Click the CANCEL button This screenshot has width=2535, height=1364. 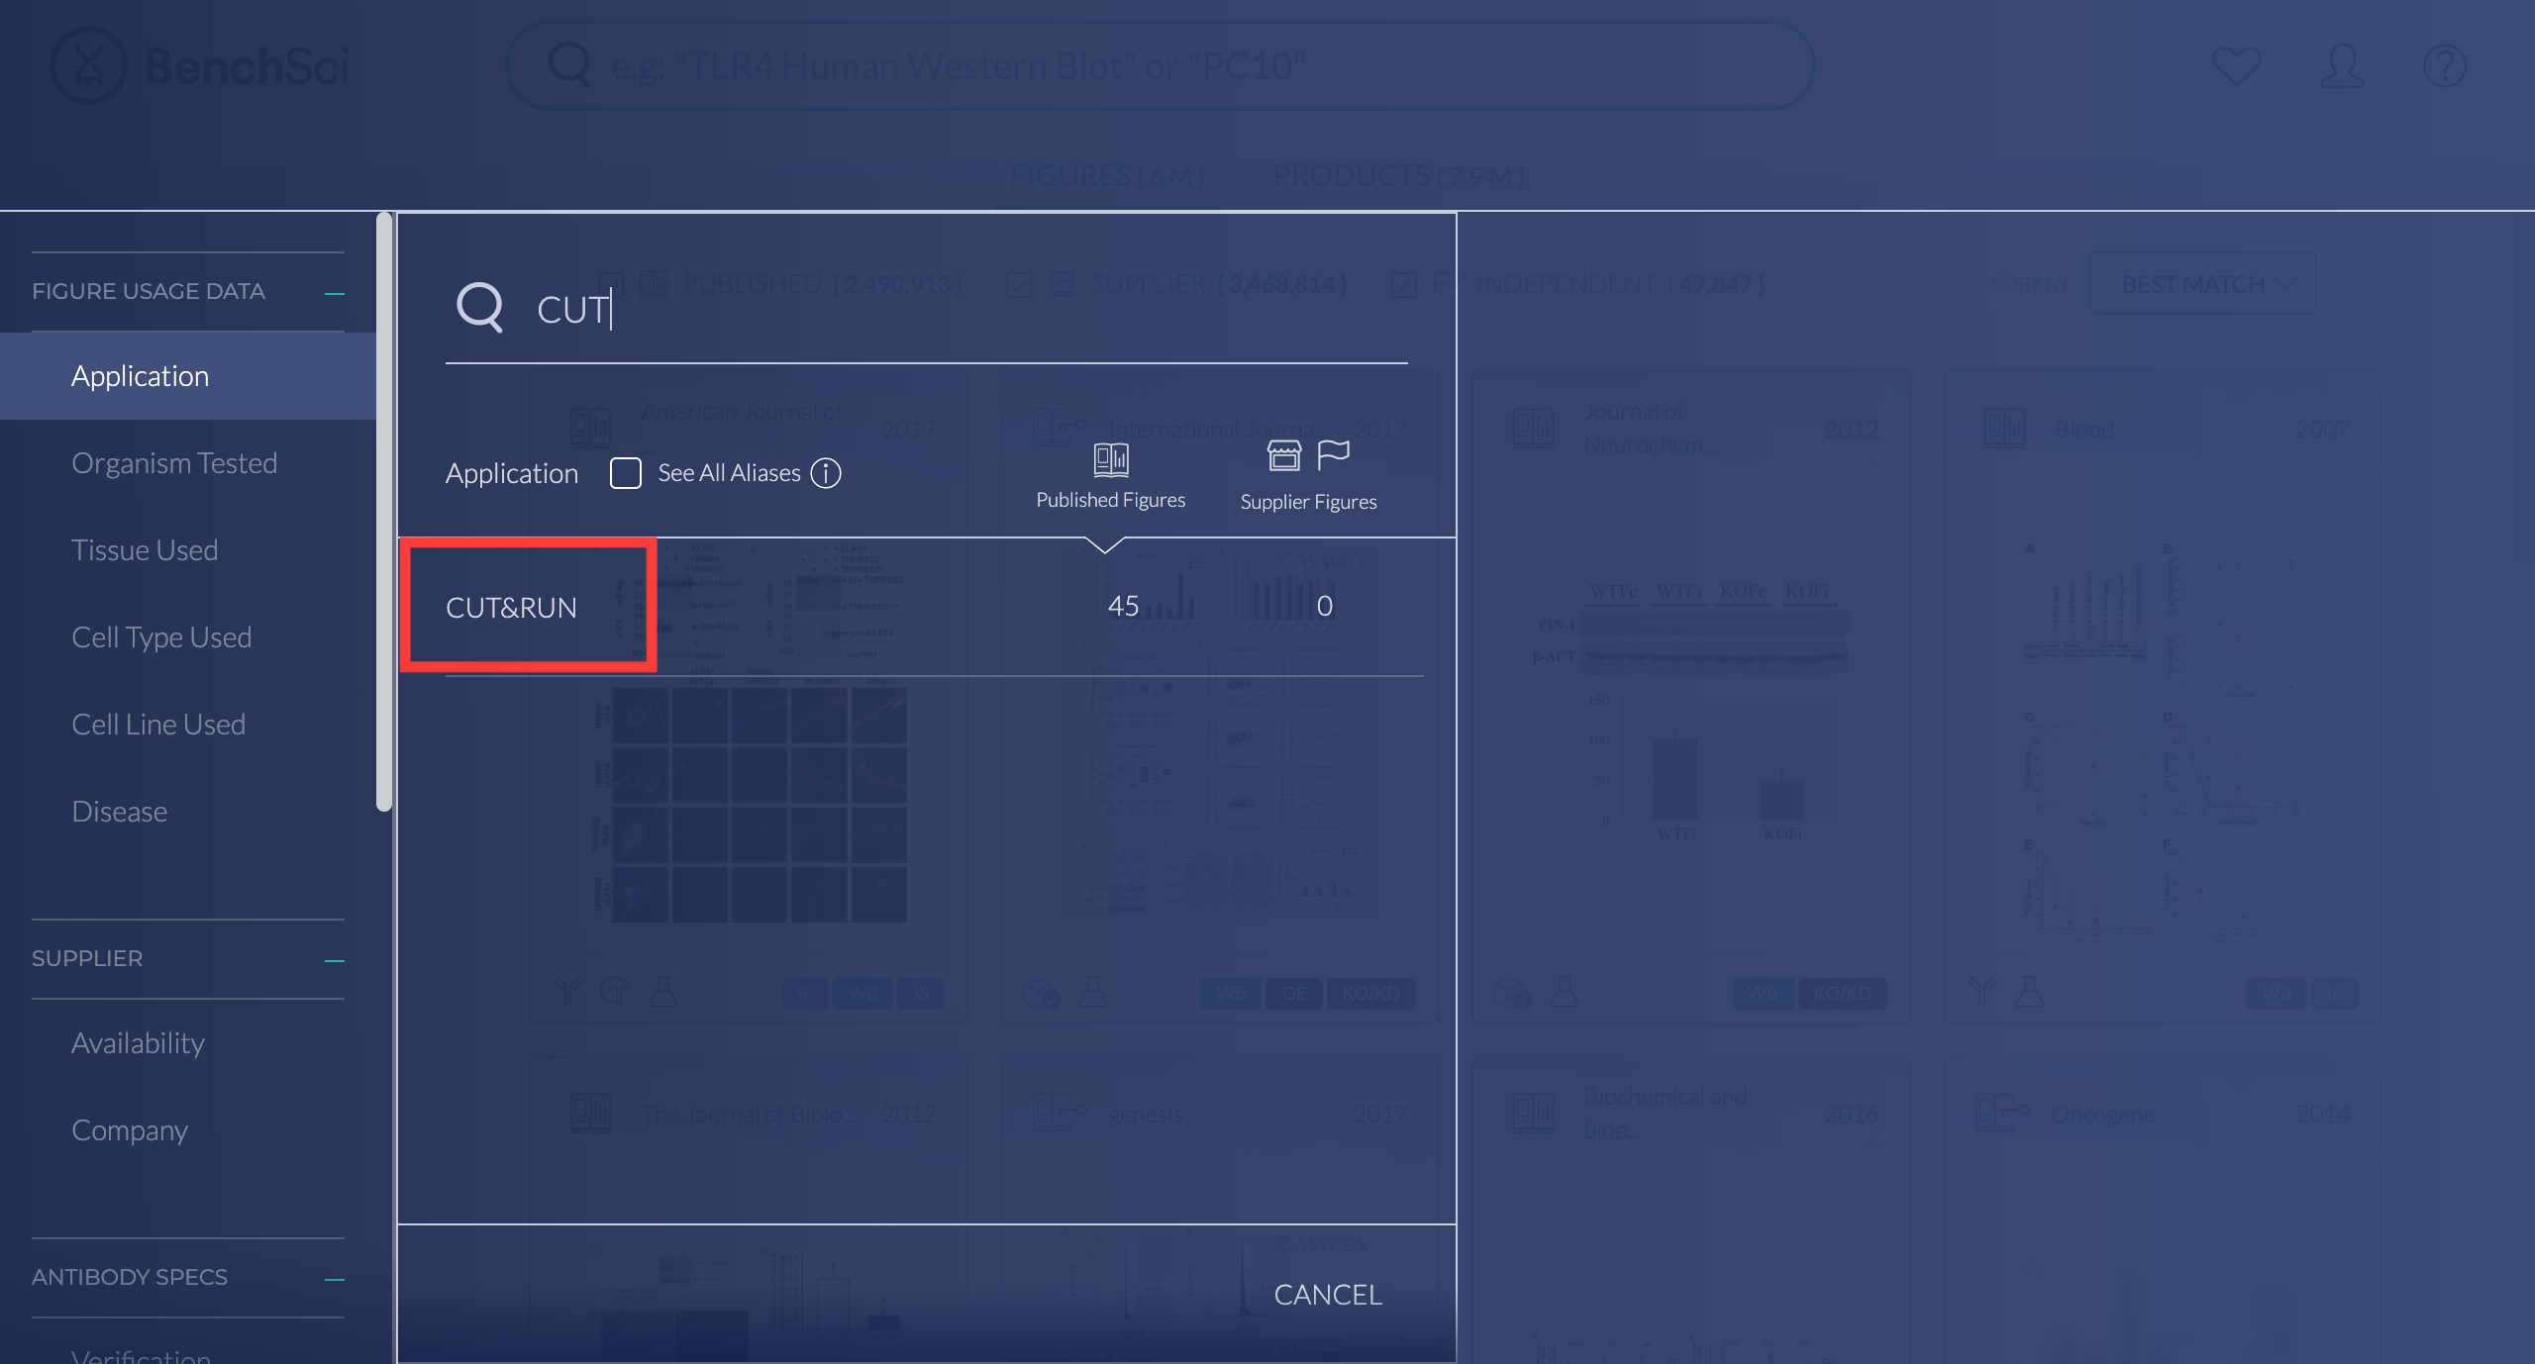(x=1329, y=1292)
